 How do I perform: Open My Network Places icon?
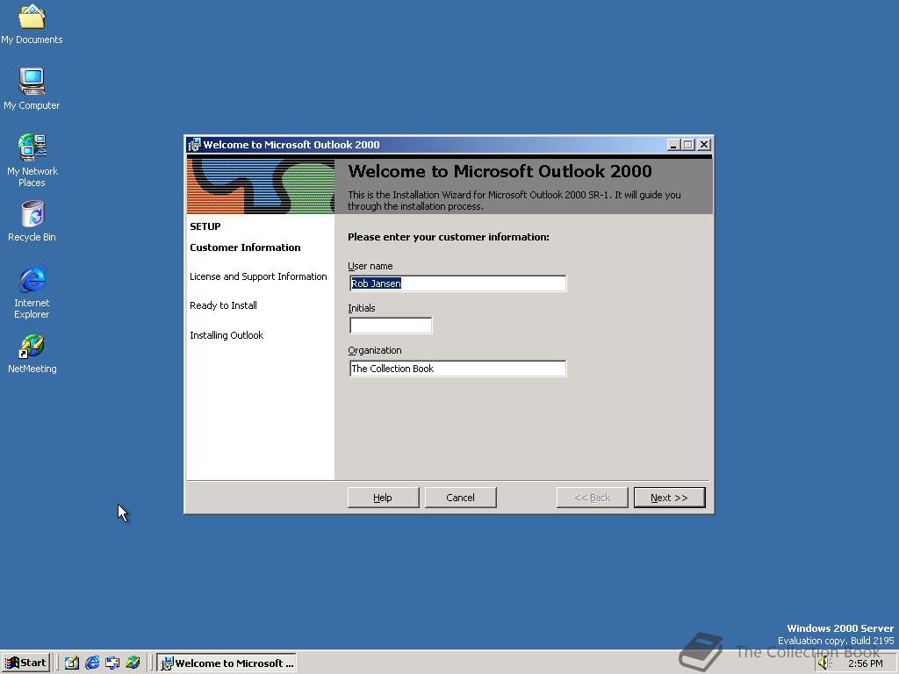point(32,161)
